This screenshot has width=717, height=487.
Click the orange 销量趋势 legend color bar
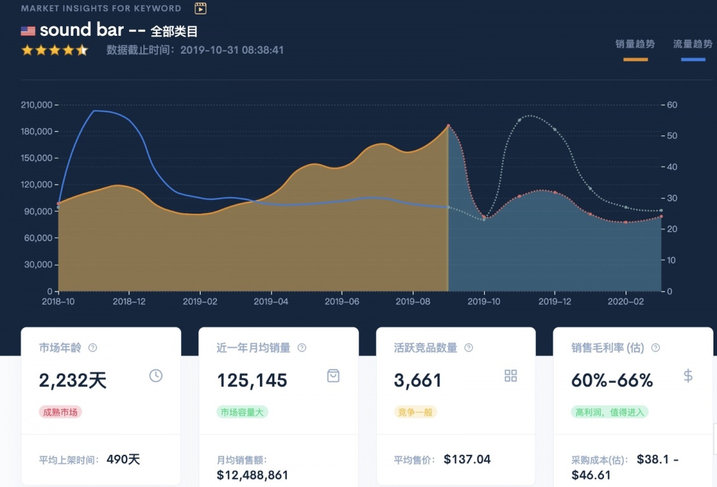pyautogui.click(x=635, y=60)
